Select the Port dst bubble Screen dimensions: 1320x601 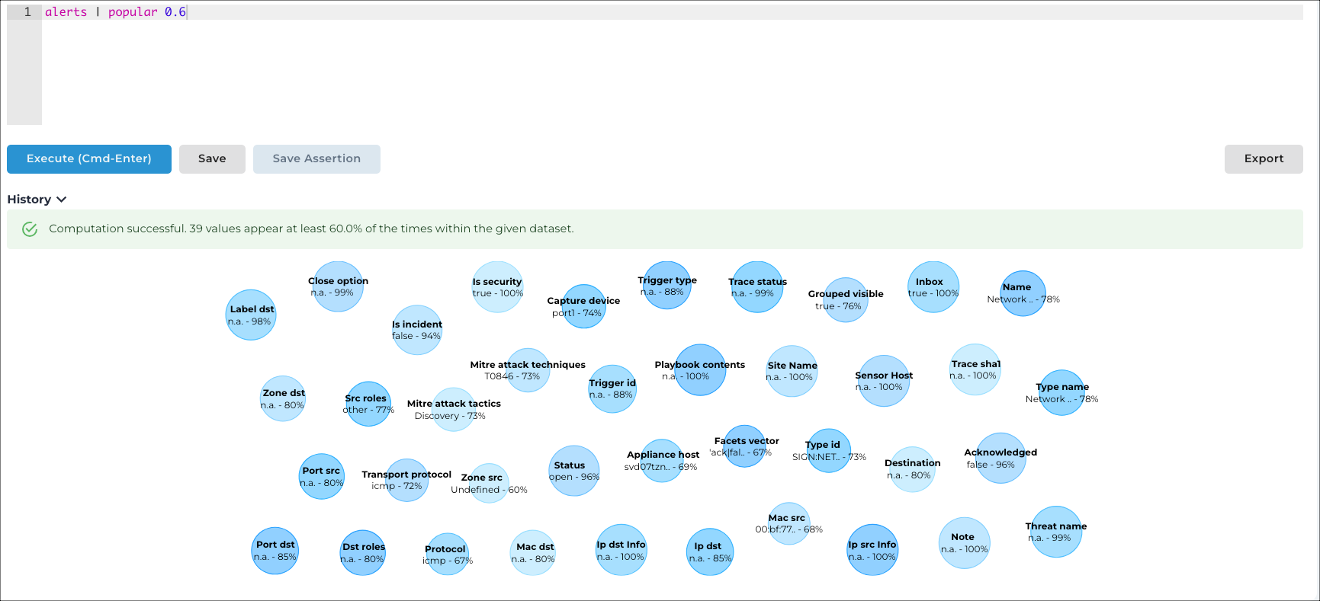[275, 551]
